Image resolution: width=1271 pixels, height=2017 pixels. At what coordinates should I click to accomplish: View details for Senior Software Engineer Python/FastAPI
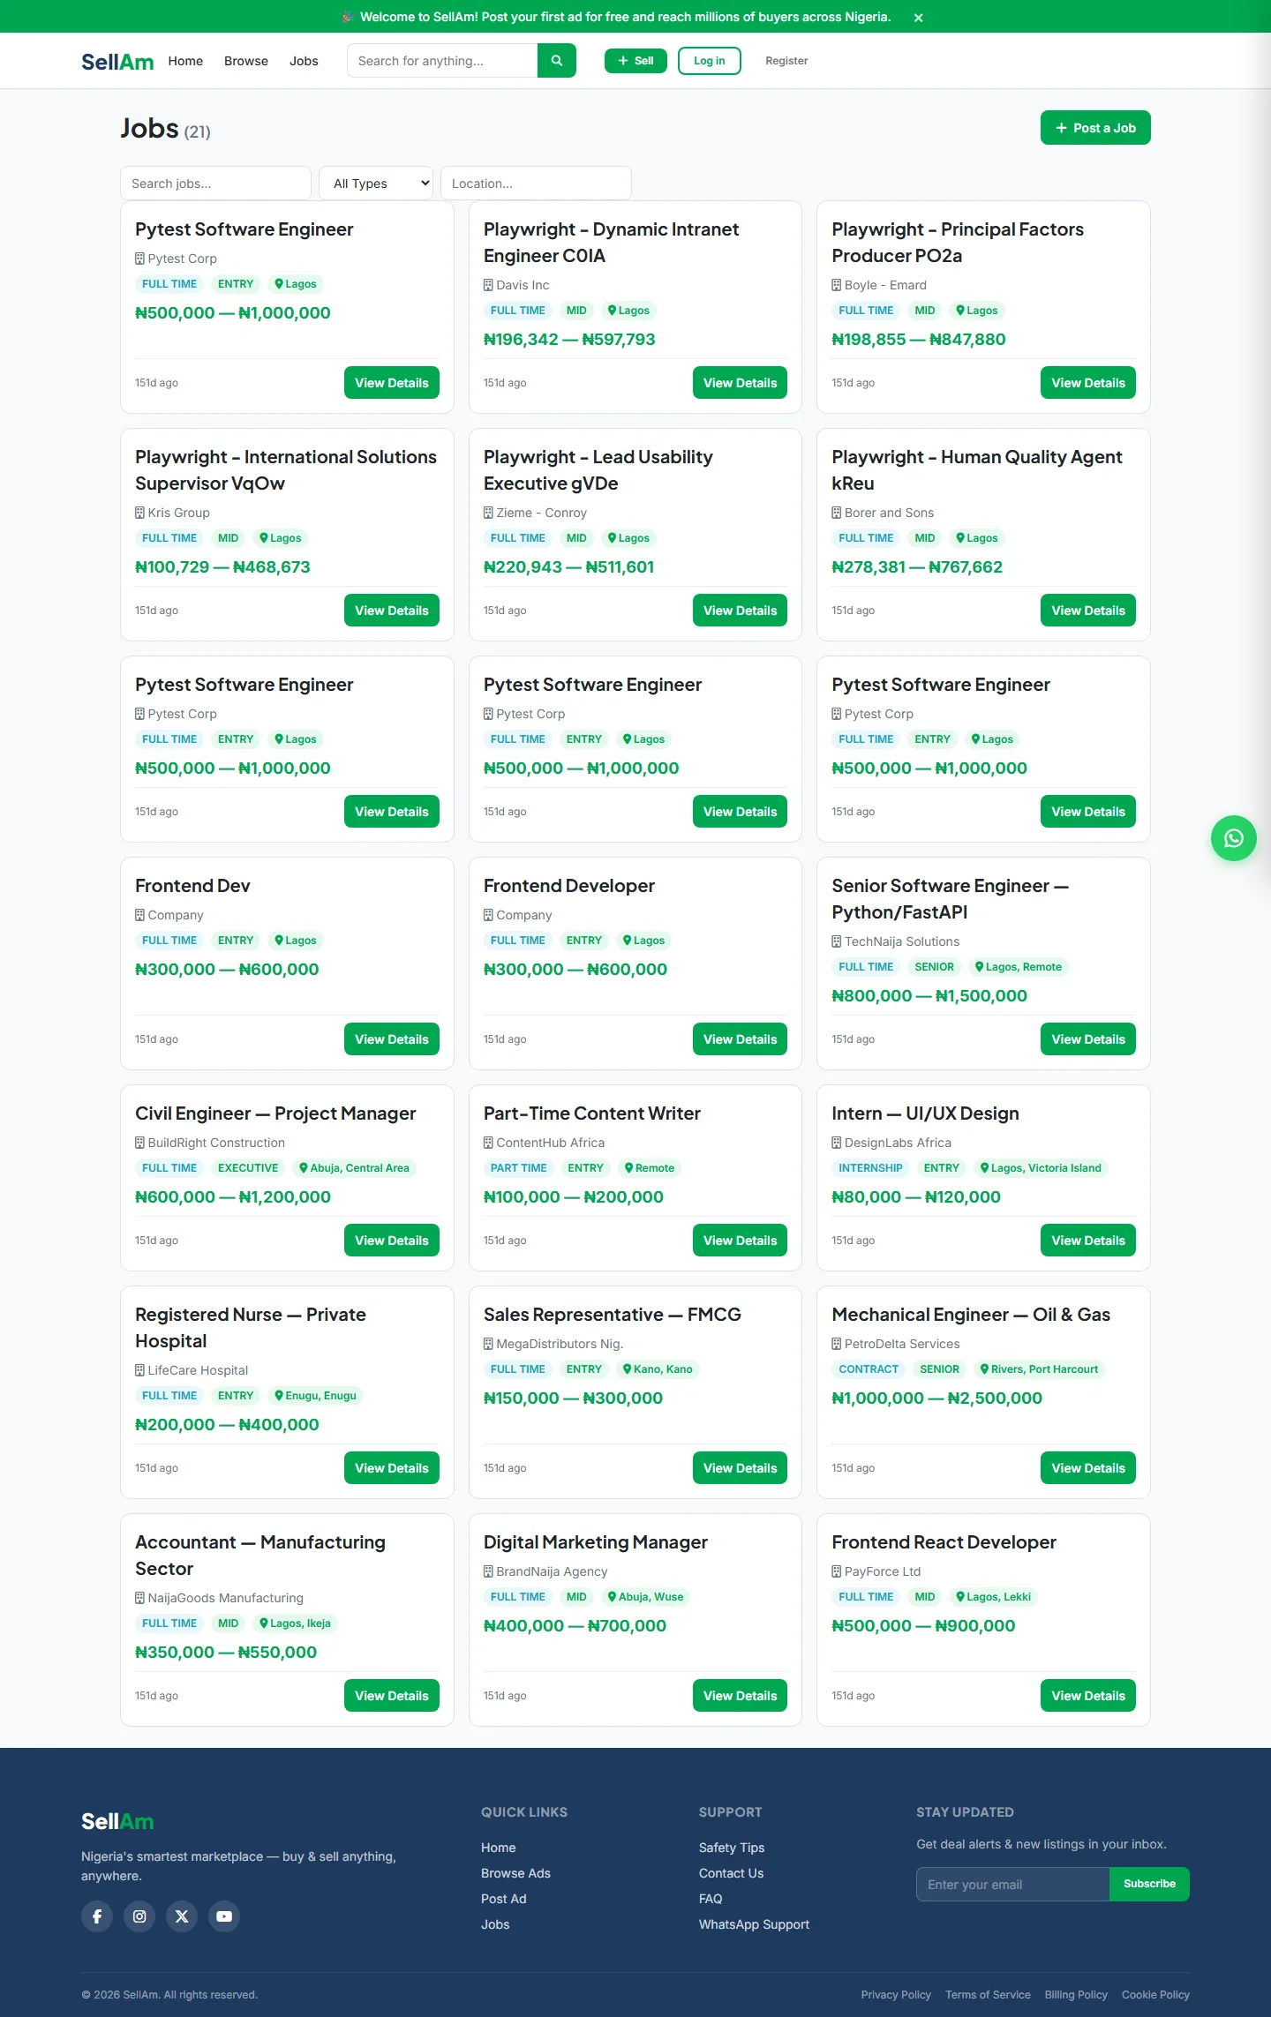point(1088,1039)
